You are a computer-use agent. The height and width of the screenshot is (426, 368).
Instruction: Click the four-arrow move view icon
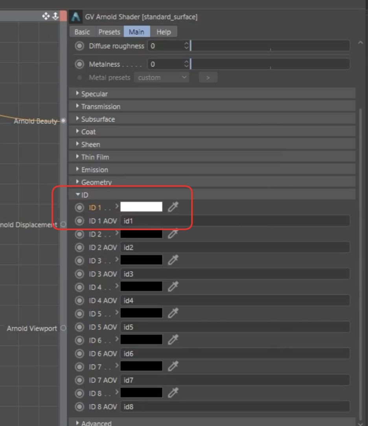click(46, 16)
